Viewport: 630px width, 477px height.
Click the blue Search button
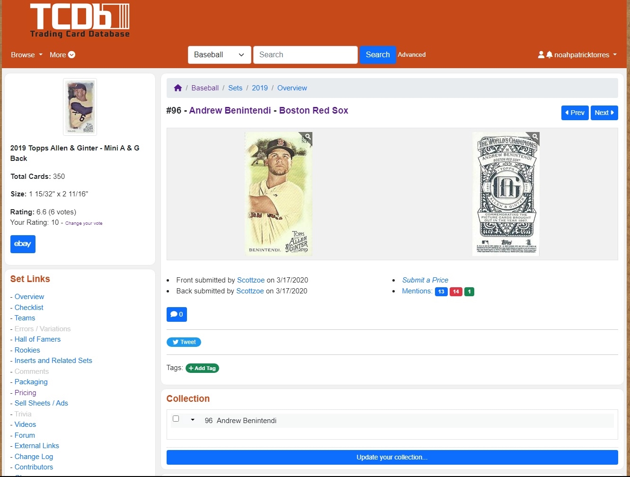378,55
